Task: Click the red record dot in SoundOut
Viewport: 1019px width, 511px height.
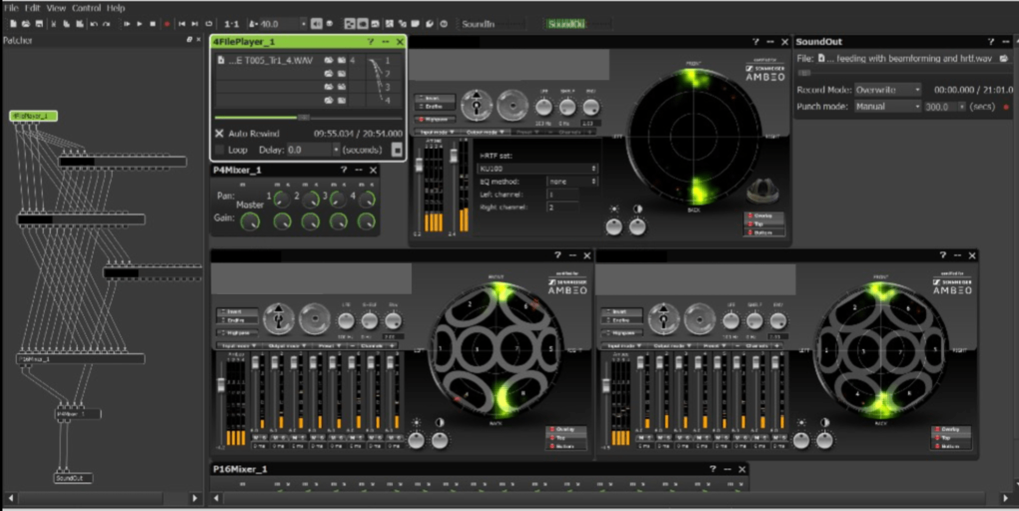Action: click(x=1006, y=107)
